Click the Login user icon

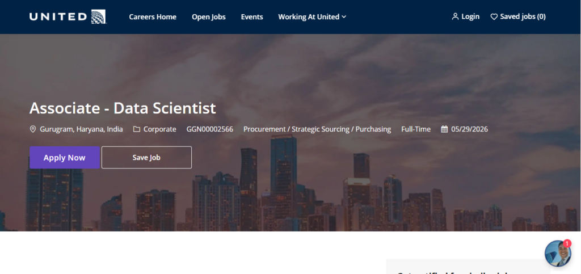point(456,16)
